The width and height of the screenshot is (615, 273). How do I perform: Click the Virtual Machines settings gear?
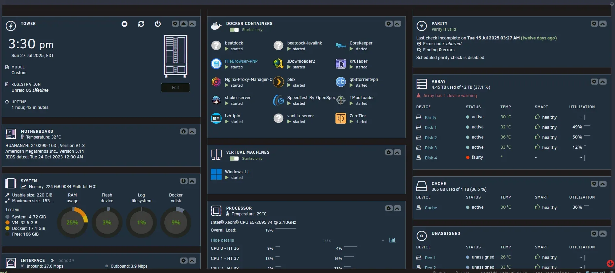tap(389, 152)
